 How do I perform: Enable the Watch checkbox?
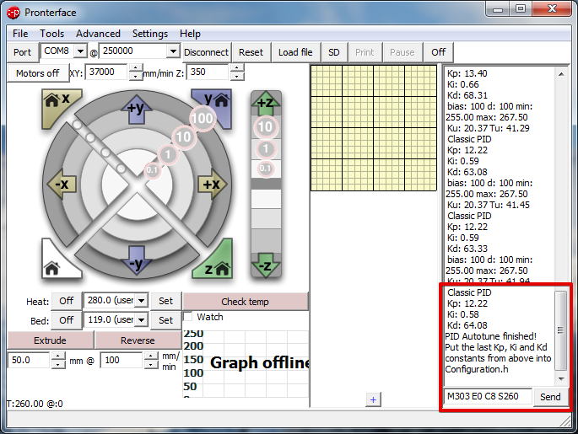(x=188, y=317)
